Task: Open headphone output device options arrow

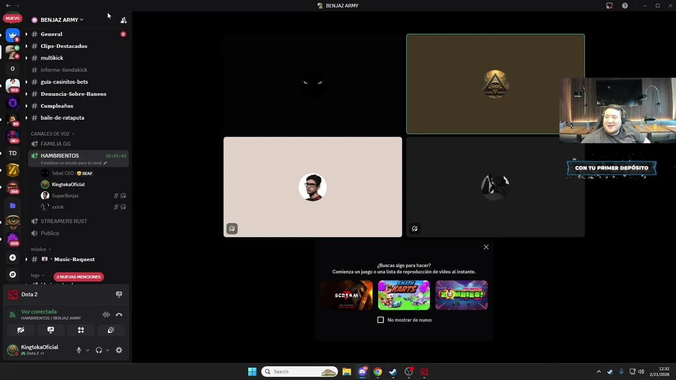Action: [108, 350]
